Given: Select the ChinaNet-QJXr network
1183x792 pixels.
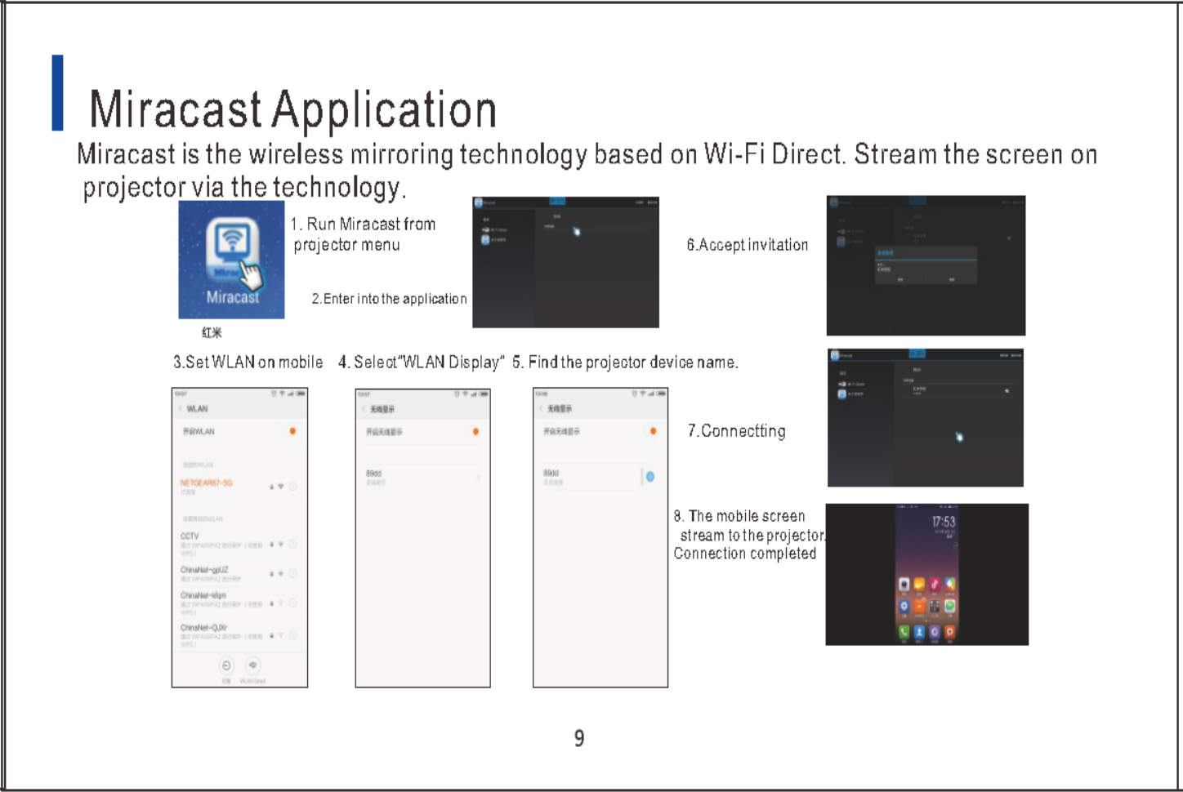Looking at the screenshot, I should tap(239, 636).
